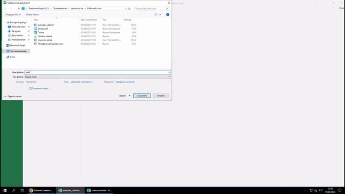Image resolution: width=345 pixels, height=194 pixels.
Task: Change view layout icon
Action: click(x=156, y=15)
